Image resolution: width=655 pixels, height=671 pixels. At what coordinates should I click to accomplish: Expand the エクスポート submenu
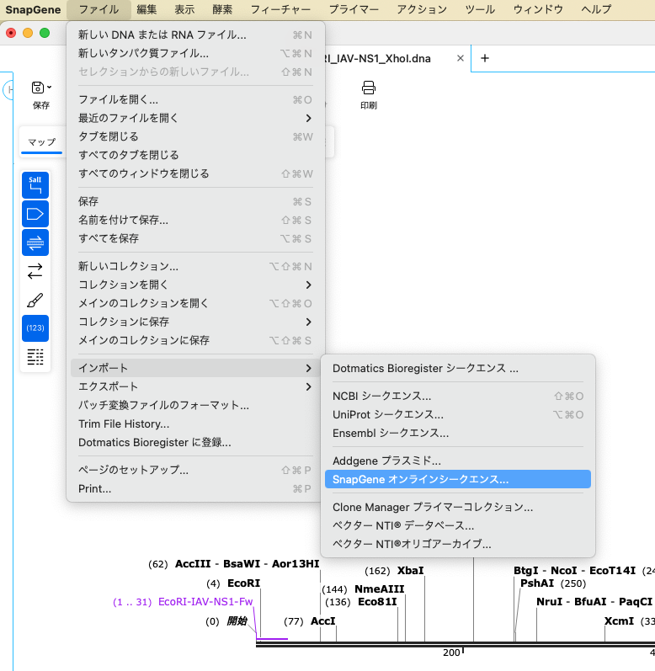pos(195,386)
